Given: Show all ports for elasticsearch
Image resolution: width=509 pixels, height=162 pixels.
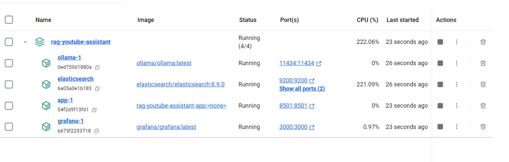Looking at the screenshot, I should [x=302, y=89].
